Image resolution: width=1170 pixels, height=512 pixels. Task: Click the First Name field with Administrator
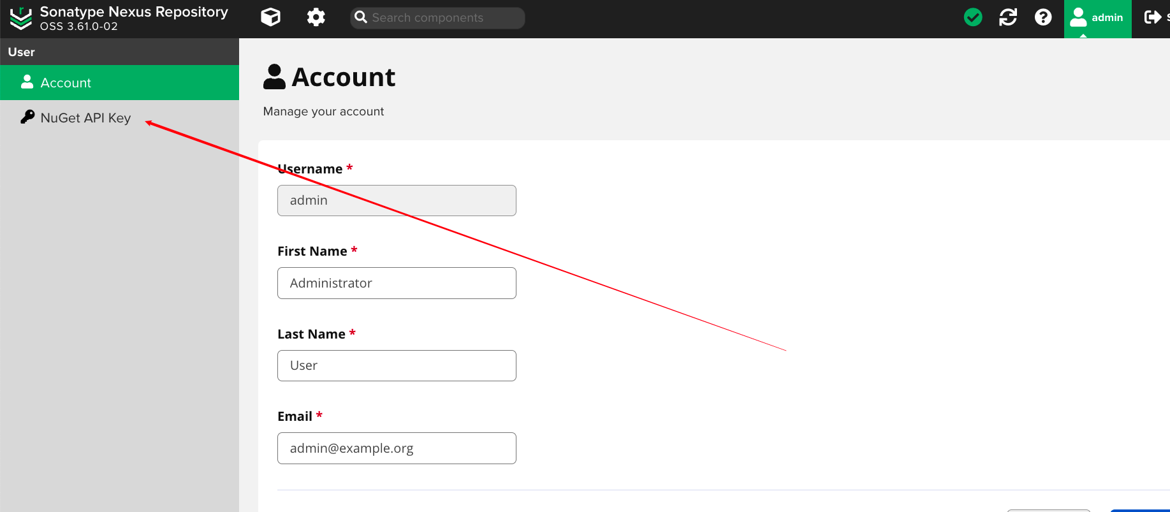pos(397,283)
